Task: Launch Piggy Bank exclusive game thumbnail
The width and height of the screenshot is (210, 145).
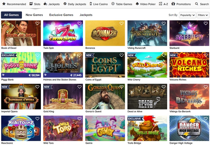Action: [x=21, y=65]
